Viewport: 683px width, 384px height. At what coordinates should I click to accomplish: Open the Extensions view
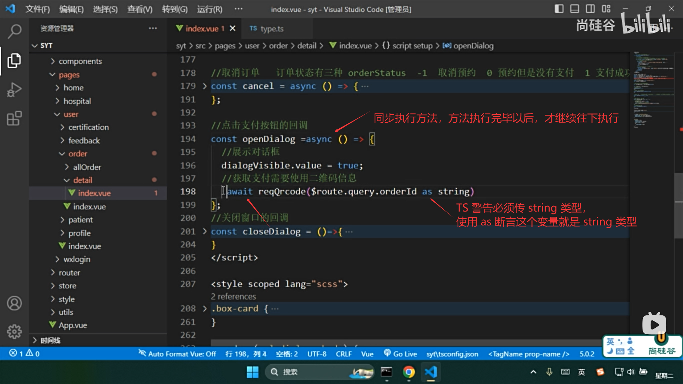(x=14, y=118)
